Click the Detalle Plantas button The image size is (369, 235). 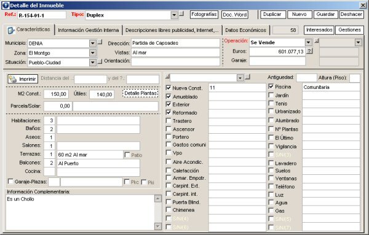140,93
